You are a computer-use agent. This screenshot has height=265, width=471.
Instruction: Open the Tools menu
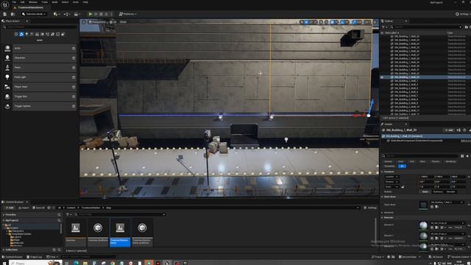[45, 2]
